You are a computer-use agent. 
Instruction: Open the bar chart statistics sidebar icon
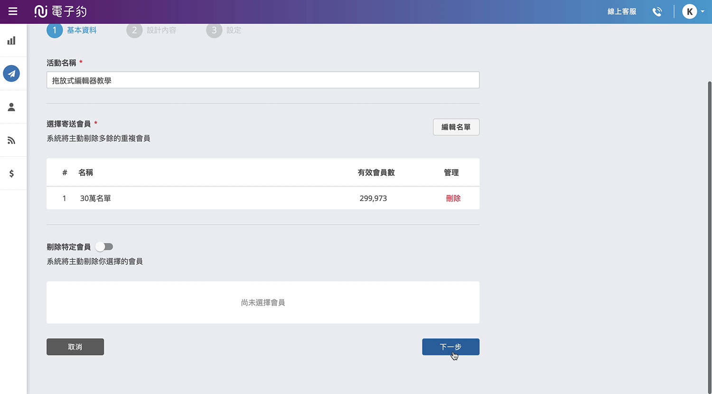point(11,40)
